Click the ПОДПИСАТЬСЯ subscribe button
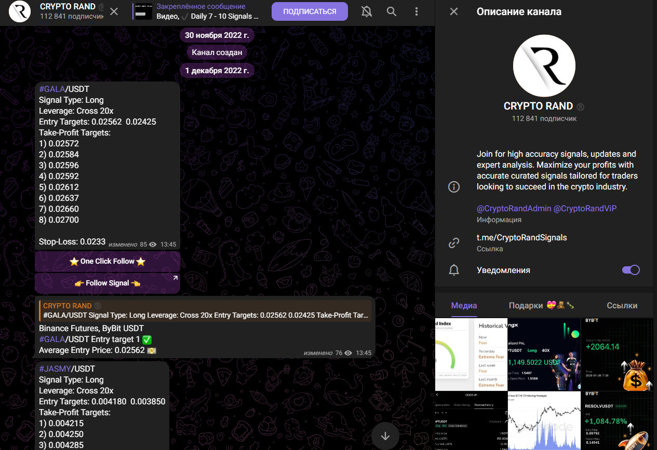The image size is (657, 450). (x=310, y=11)
